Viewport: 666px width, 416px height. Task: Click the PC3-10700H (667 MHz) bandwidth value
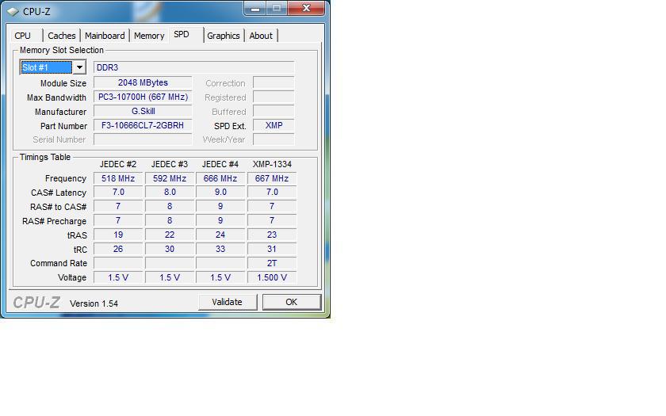point(143,97)
